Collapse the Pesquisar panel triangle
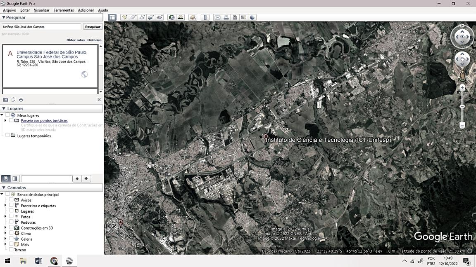This screenshot has width=476, height=267. (x=4, y=18)
